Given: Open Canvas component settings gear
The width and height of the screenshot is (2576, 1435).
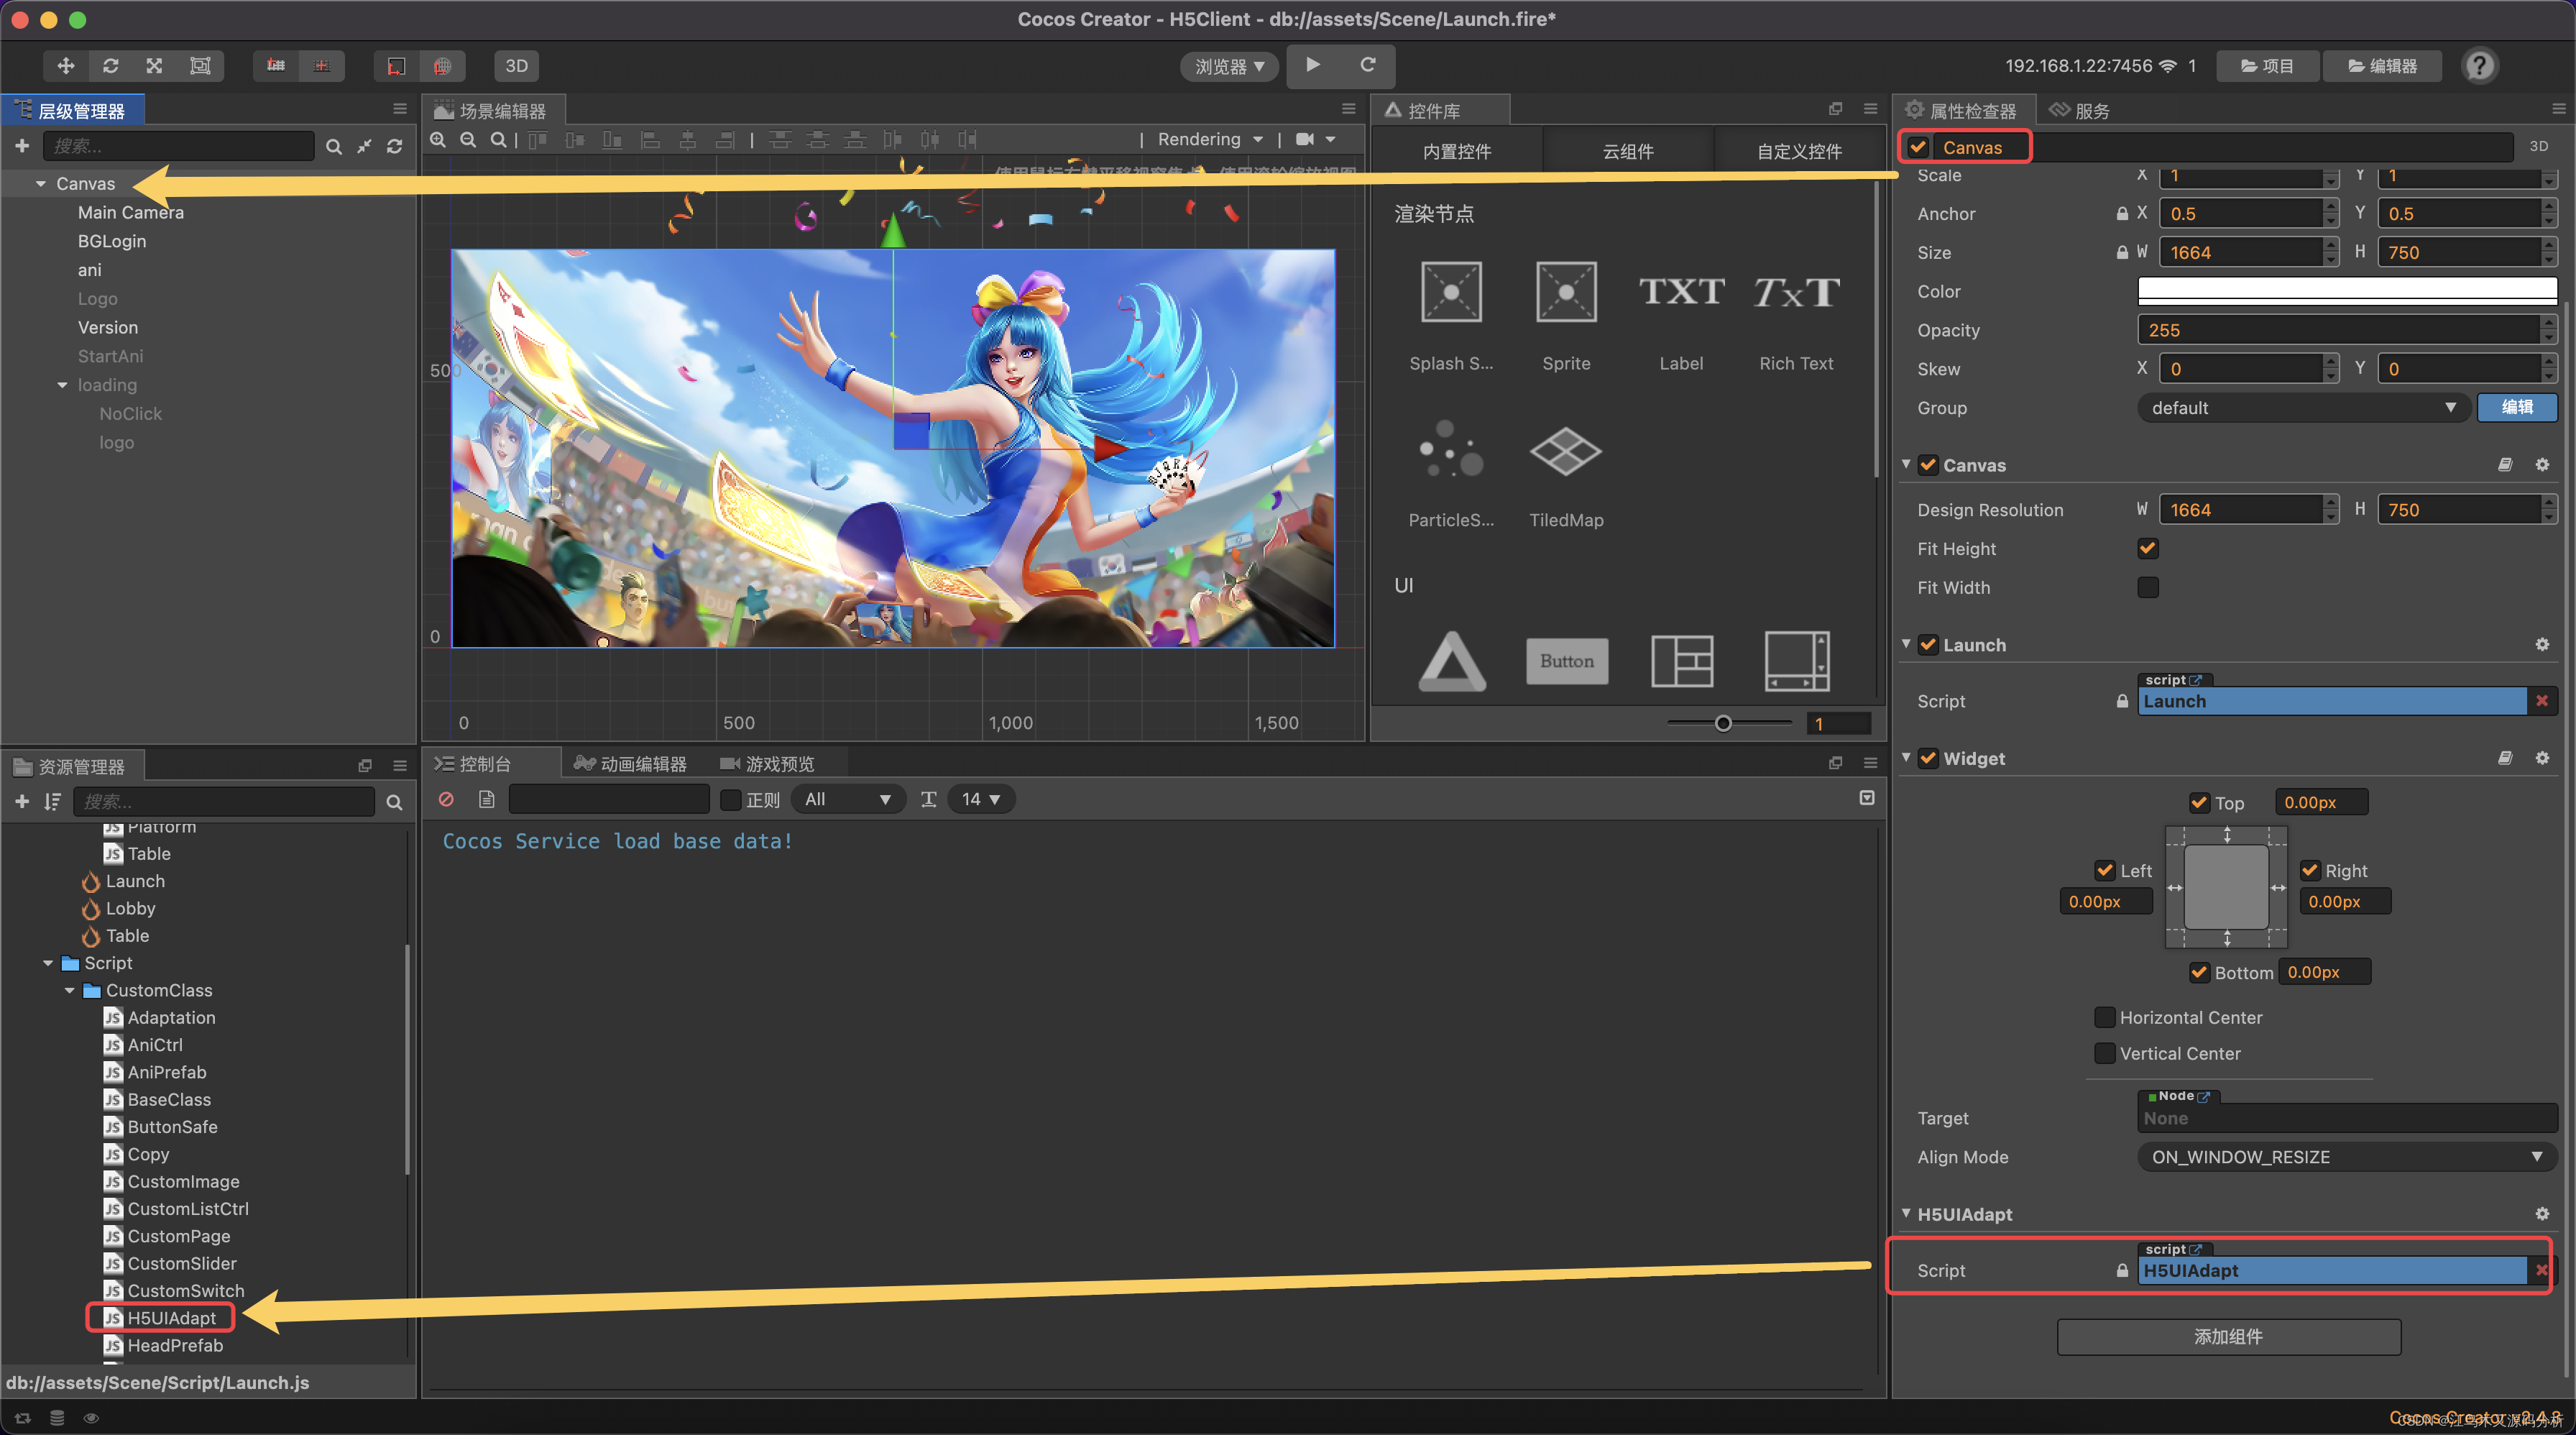Looking at the screenshot, I should pyautogui.click(x=2541, y=465).
